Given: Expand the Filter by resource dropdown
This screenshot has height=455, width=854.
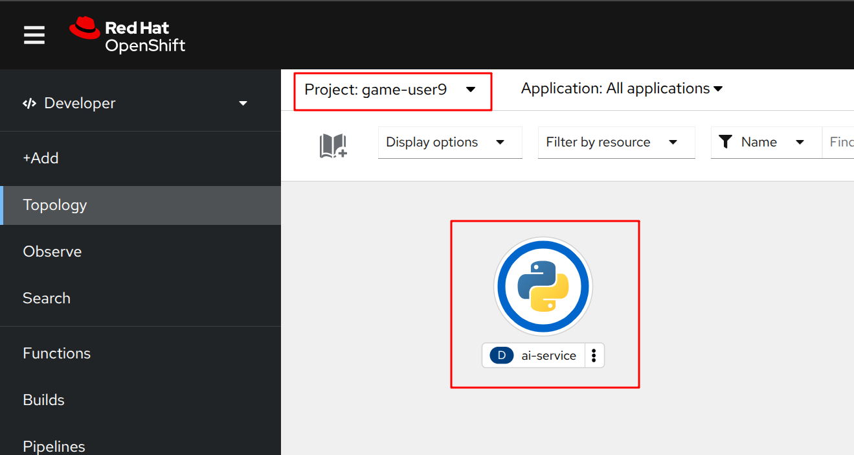Looking at the screenshot, I should click(616, 143).
